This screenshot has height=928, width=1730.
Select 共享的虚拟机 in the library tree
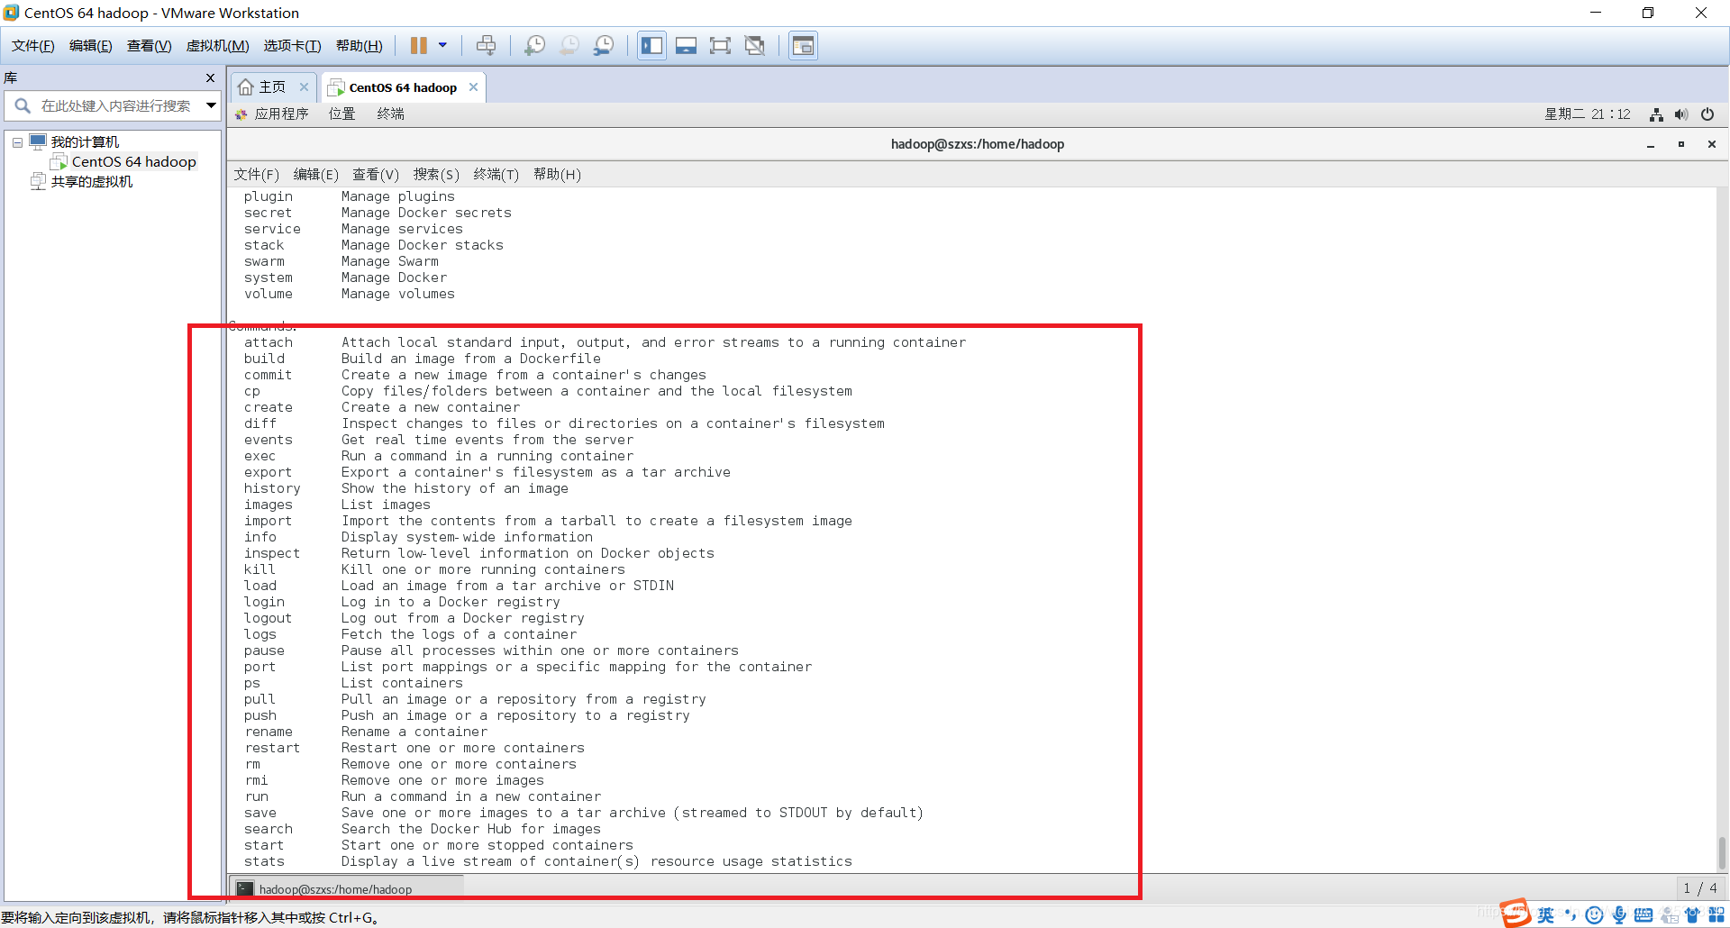click(x=91, y=182)
